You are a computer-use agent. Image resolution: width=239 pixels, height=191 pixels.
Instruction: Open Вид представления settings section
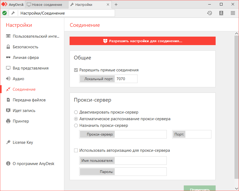click(x=32, y=68)
